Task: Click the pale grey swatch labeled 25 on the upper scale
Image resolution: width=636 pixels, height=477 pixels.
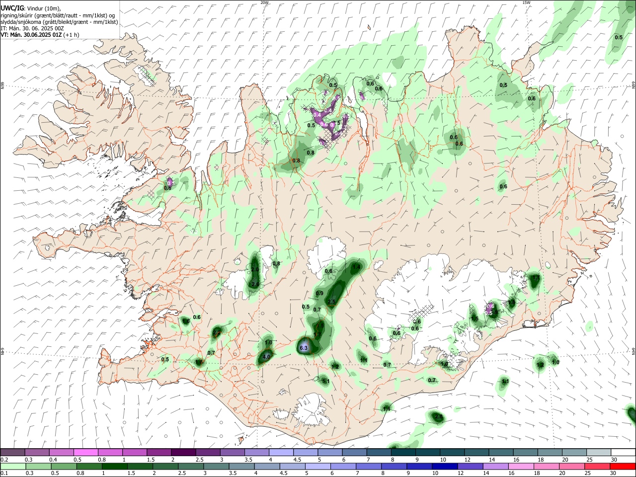Action: [599, 452]
